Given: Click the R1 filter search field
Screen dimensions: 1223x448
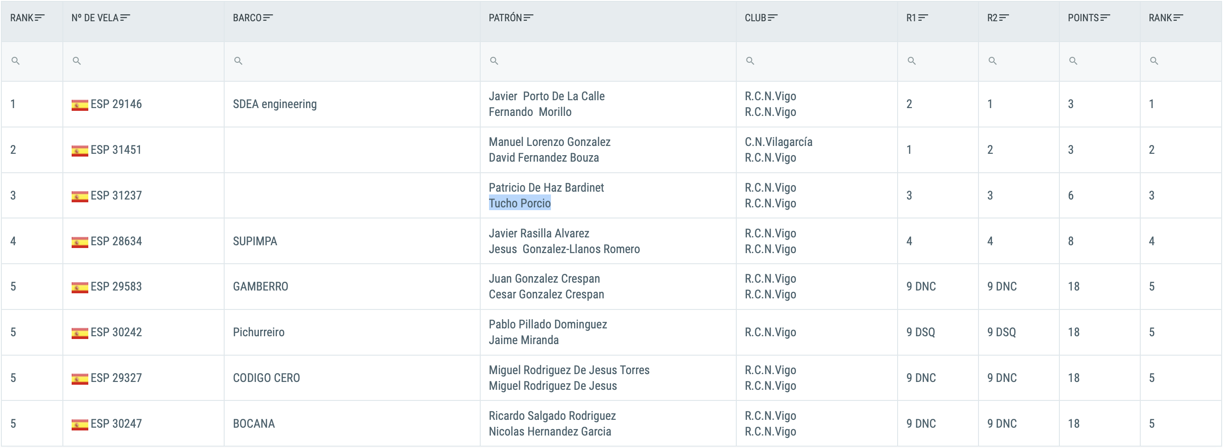Looking at the screenshot, I should point(938,61).
